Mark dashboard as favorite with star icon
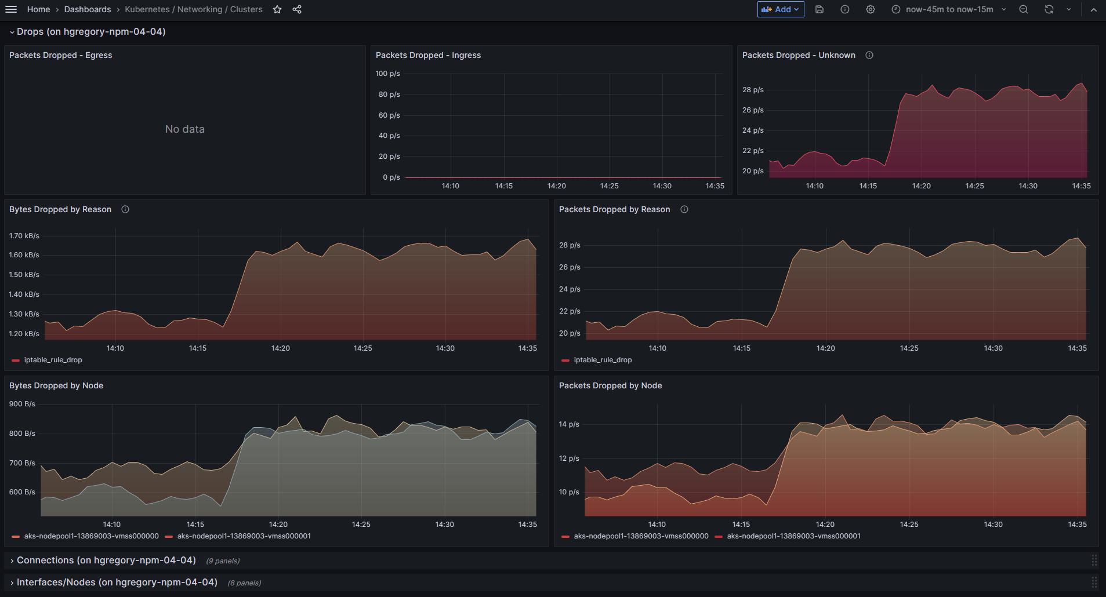This screenshot has width=1106, height=597. (x=277, y=9)
